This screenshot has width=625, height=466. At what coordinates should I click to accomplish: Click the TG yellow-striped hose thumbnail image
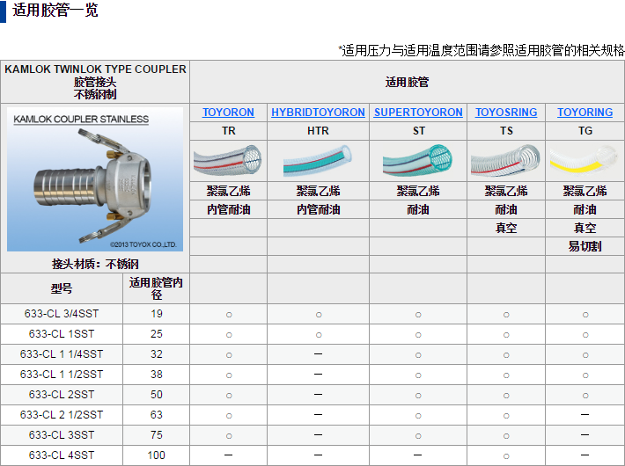pos(584,161)
